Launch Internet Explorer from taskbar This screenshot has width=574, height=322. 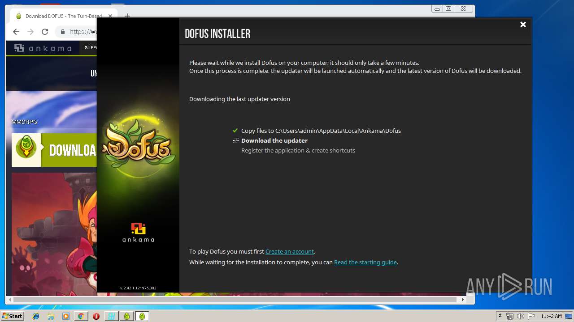[36, 316]
